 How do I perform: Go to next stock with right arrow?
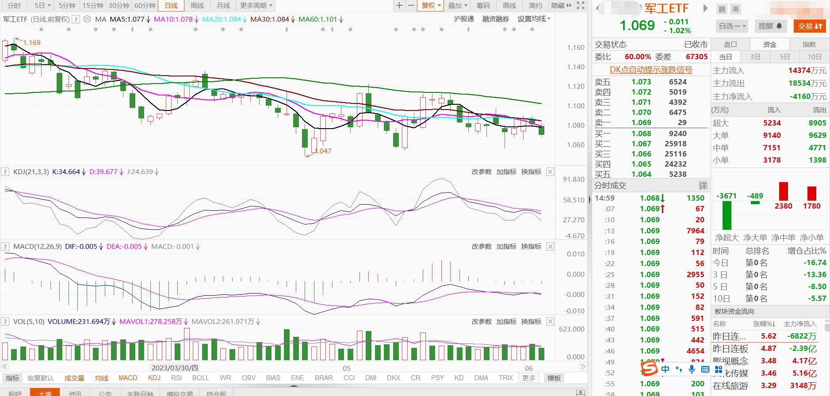click(x=705, y=8)
